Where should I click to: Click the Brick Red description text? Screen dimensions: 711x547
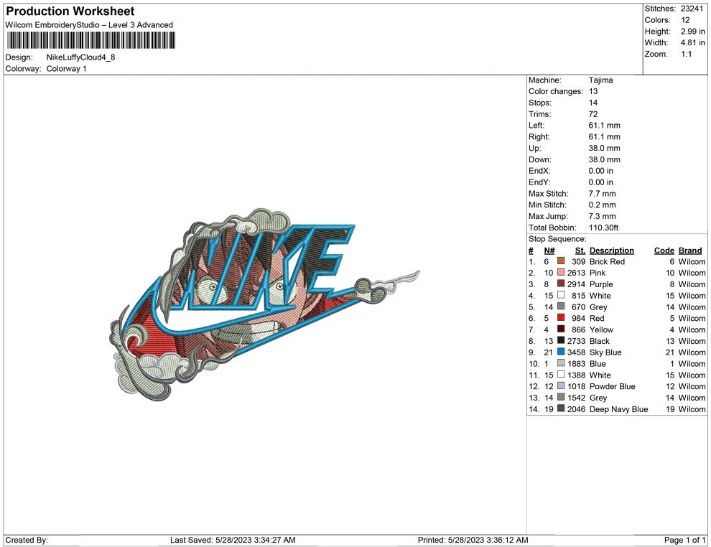click(x=607, y=261)
